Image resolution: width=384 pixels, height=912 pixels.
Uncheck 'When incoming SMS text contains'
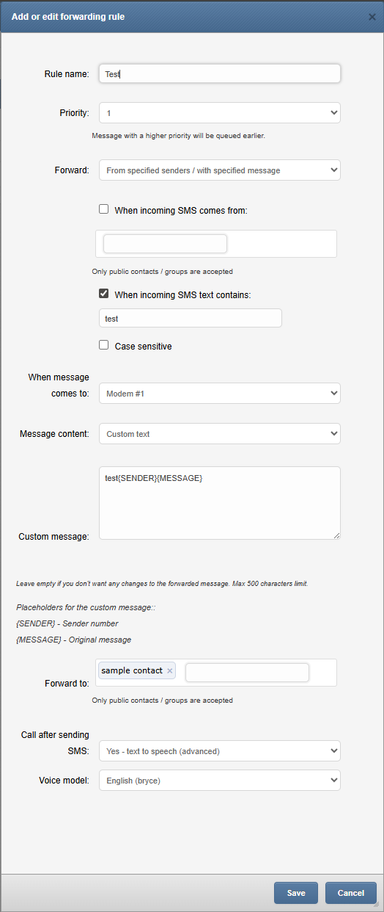click(x=104, y=294)
